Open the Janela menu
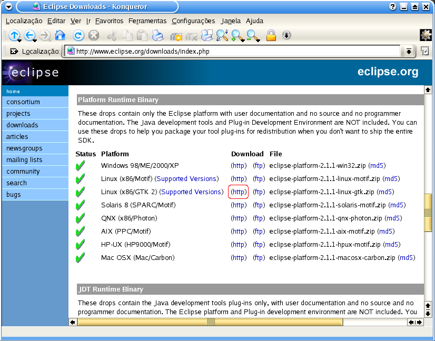435x341 pixels. (x=231, y=21)
